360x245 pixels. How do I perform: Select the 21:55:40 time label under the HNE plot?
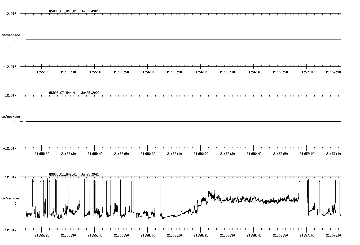point(95,72)
